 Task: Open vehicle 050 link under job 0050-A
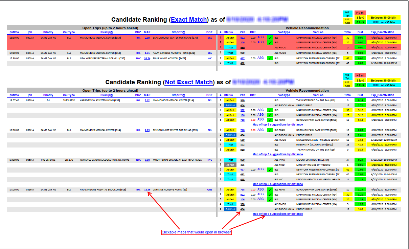pos(243,160)
